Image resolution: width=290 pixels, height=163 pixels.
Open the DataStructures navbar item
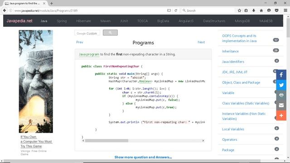(x=214, y=21)
